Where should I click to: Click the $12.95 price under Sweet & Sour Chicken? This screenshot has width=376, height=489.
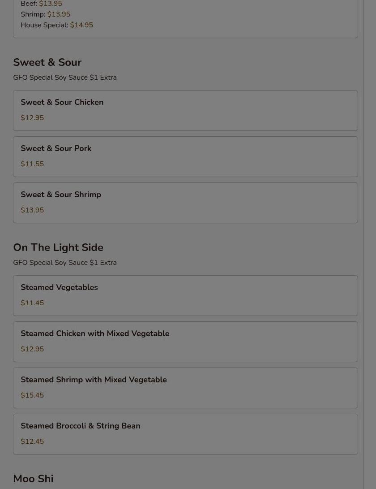[x=32, y=118]
